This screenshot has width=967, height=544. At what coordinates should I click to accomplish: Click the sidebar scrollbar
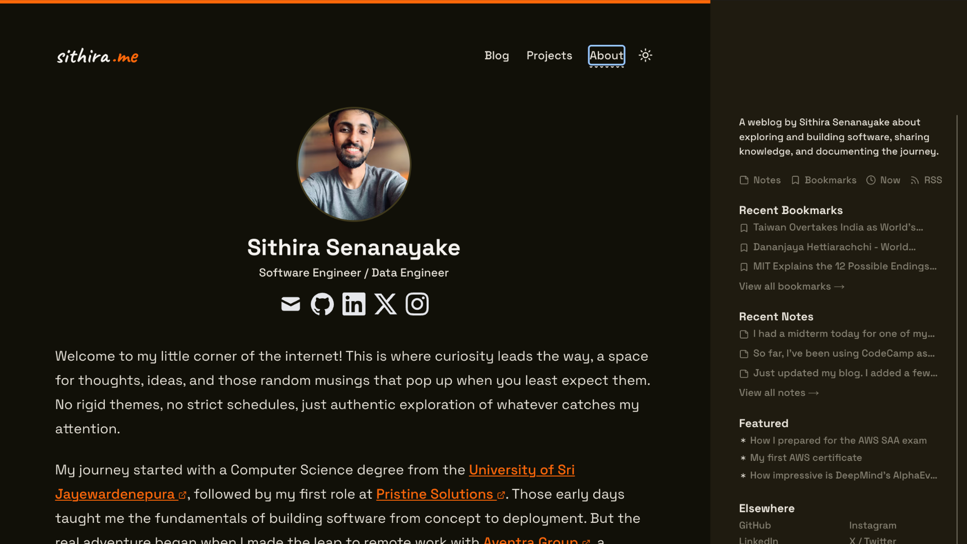[x=957, y=329]
